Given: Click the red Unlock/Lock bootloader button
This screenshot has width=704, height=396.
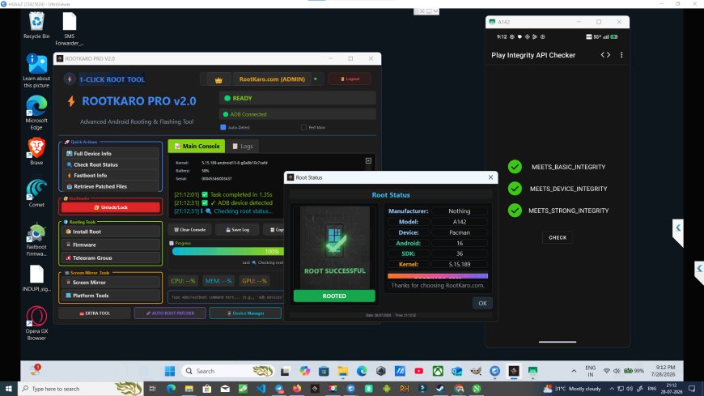Looking at the screenshot, I should [x=110, y=207].
